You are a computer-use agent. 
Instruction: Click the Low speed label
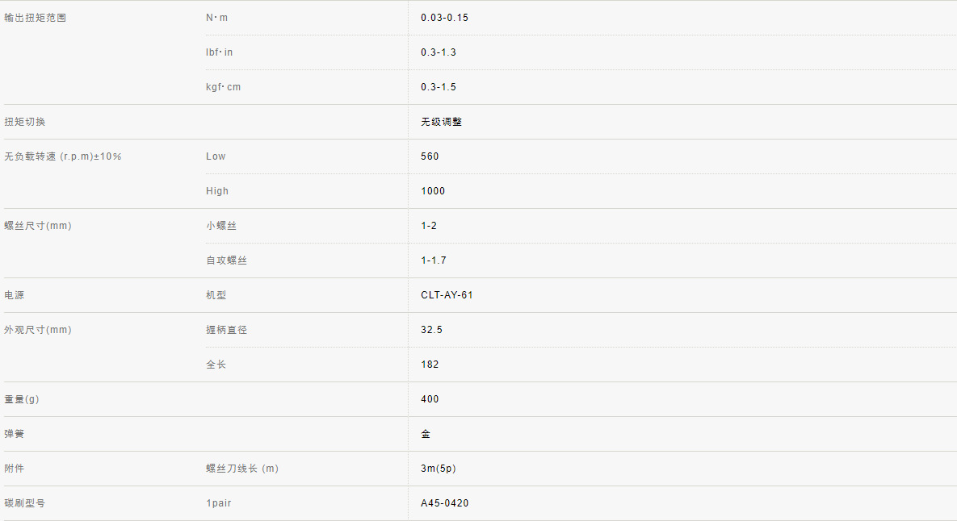[x=216, y=156]
